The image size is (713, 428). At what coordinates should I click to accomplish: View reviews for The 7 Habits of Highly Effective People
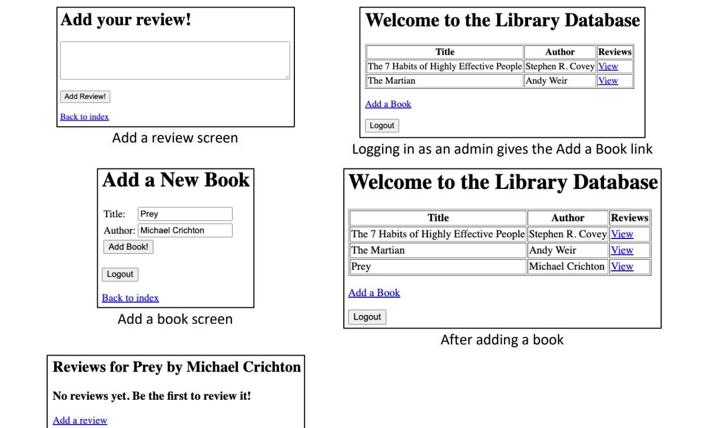tap(607, 66)
